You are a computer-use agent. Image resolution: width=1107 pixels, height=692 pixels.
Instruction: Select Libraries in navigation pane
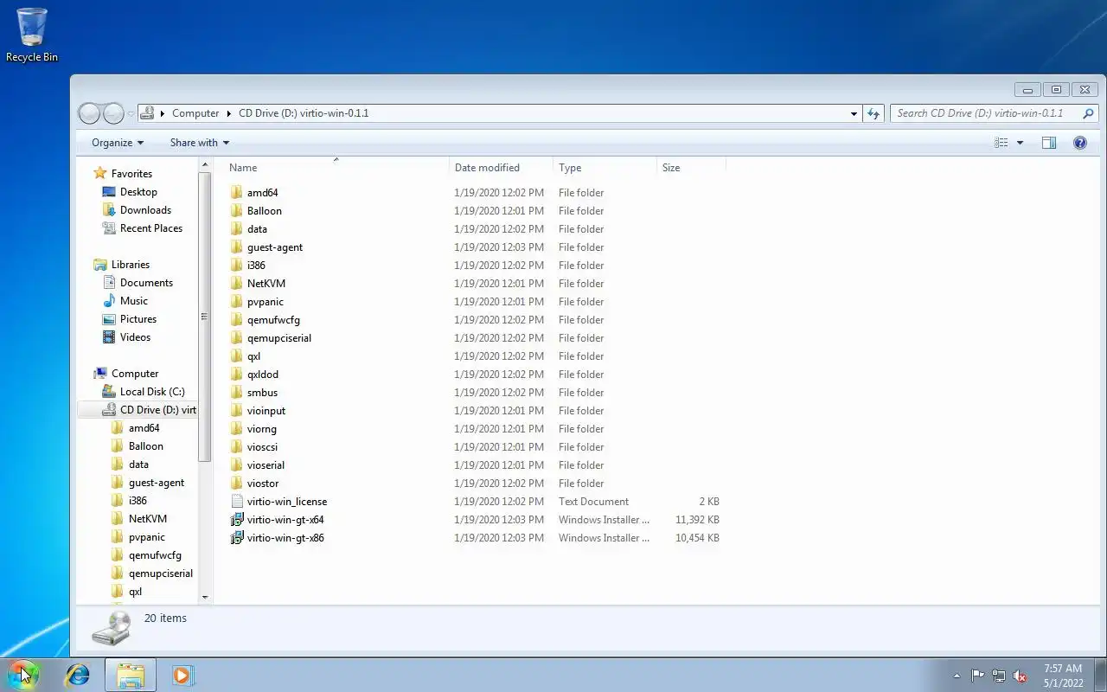(130, 265)
